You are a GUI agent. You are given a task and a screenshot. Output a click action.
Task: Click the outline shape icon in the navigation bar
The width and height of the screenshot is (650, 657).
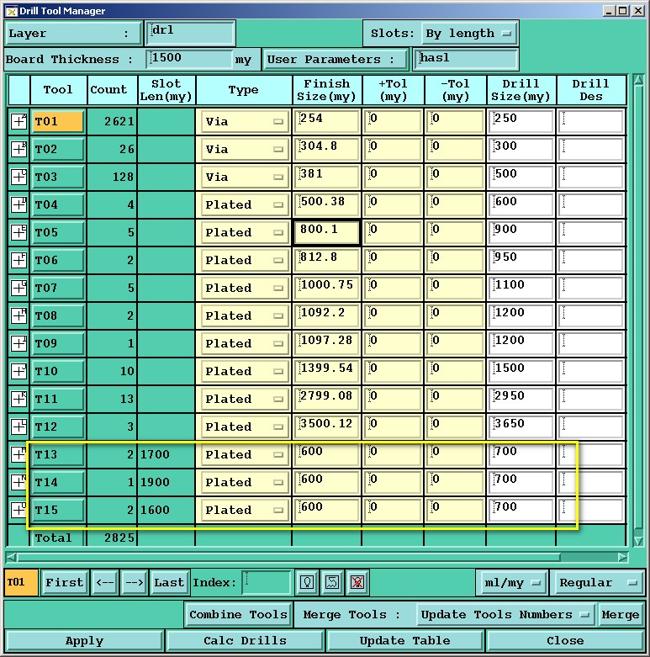point(332,582)
